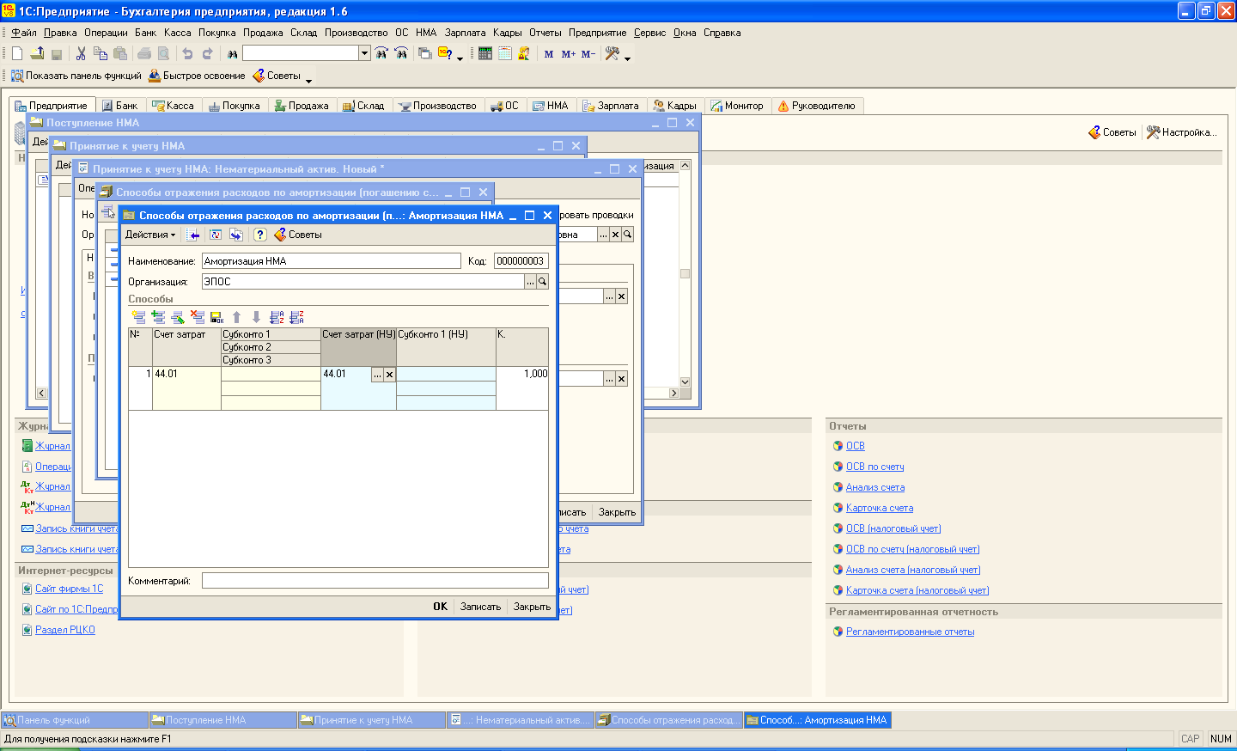Click the Наименование input field
Viewport: 1237px width, 751px height.
(332, 261)
